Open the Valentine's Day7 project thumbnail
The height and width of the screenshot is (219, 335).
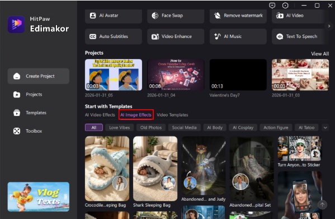(x=238, y=75)
